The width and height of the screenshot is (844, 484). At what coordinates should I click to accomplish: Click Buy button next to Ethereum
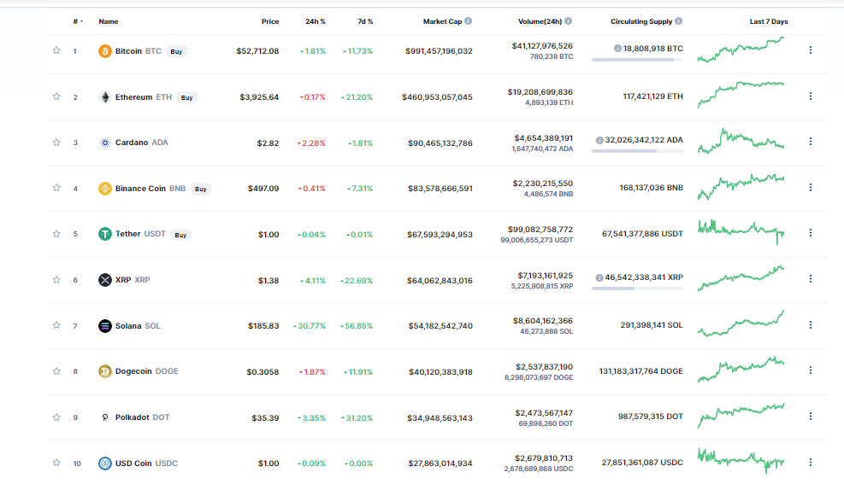click(186, 98)
